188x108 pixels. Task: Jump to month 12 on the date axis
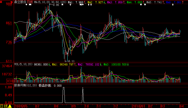click(x=116, y=106)
